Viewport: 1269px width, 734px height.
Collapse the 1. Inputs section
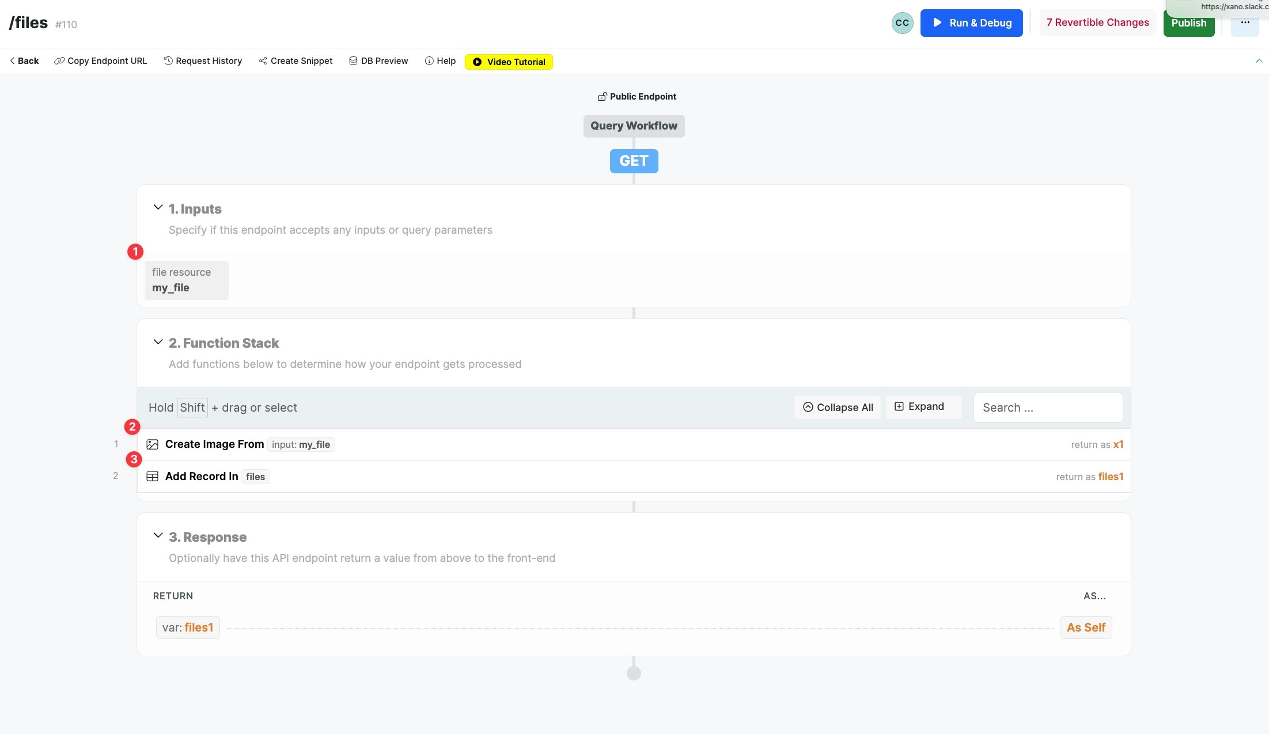[158, 208]
